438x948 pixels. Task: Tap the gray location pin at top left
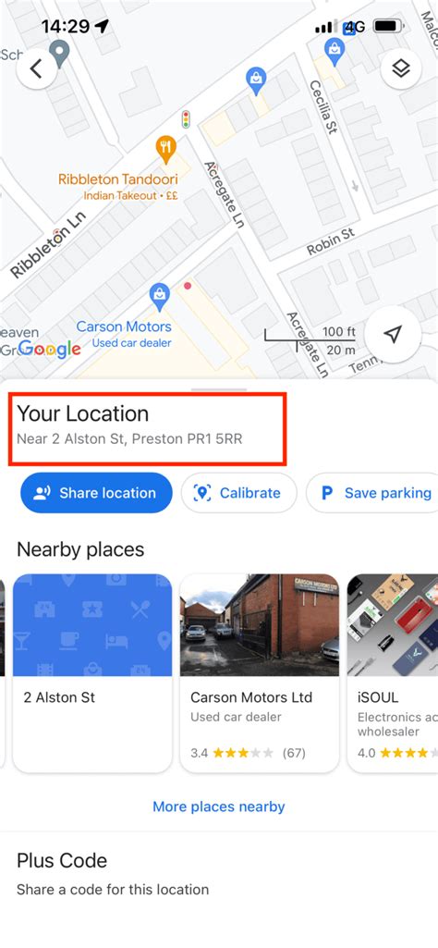click(x=59, y=54)
